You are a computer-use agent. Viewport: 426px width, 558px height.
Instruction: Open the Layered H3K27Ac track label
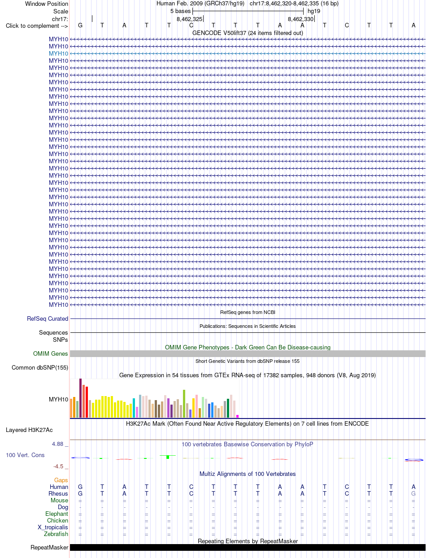tap(29, 430)
